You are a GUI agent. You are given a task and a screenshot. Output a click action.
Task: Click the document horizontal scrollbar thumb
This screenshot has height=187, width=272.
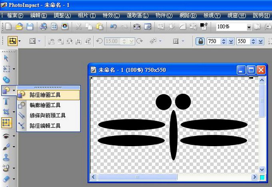[137, 177]
